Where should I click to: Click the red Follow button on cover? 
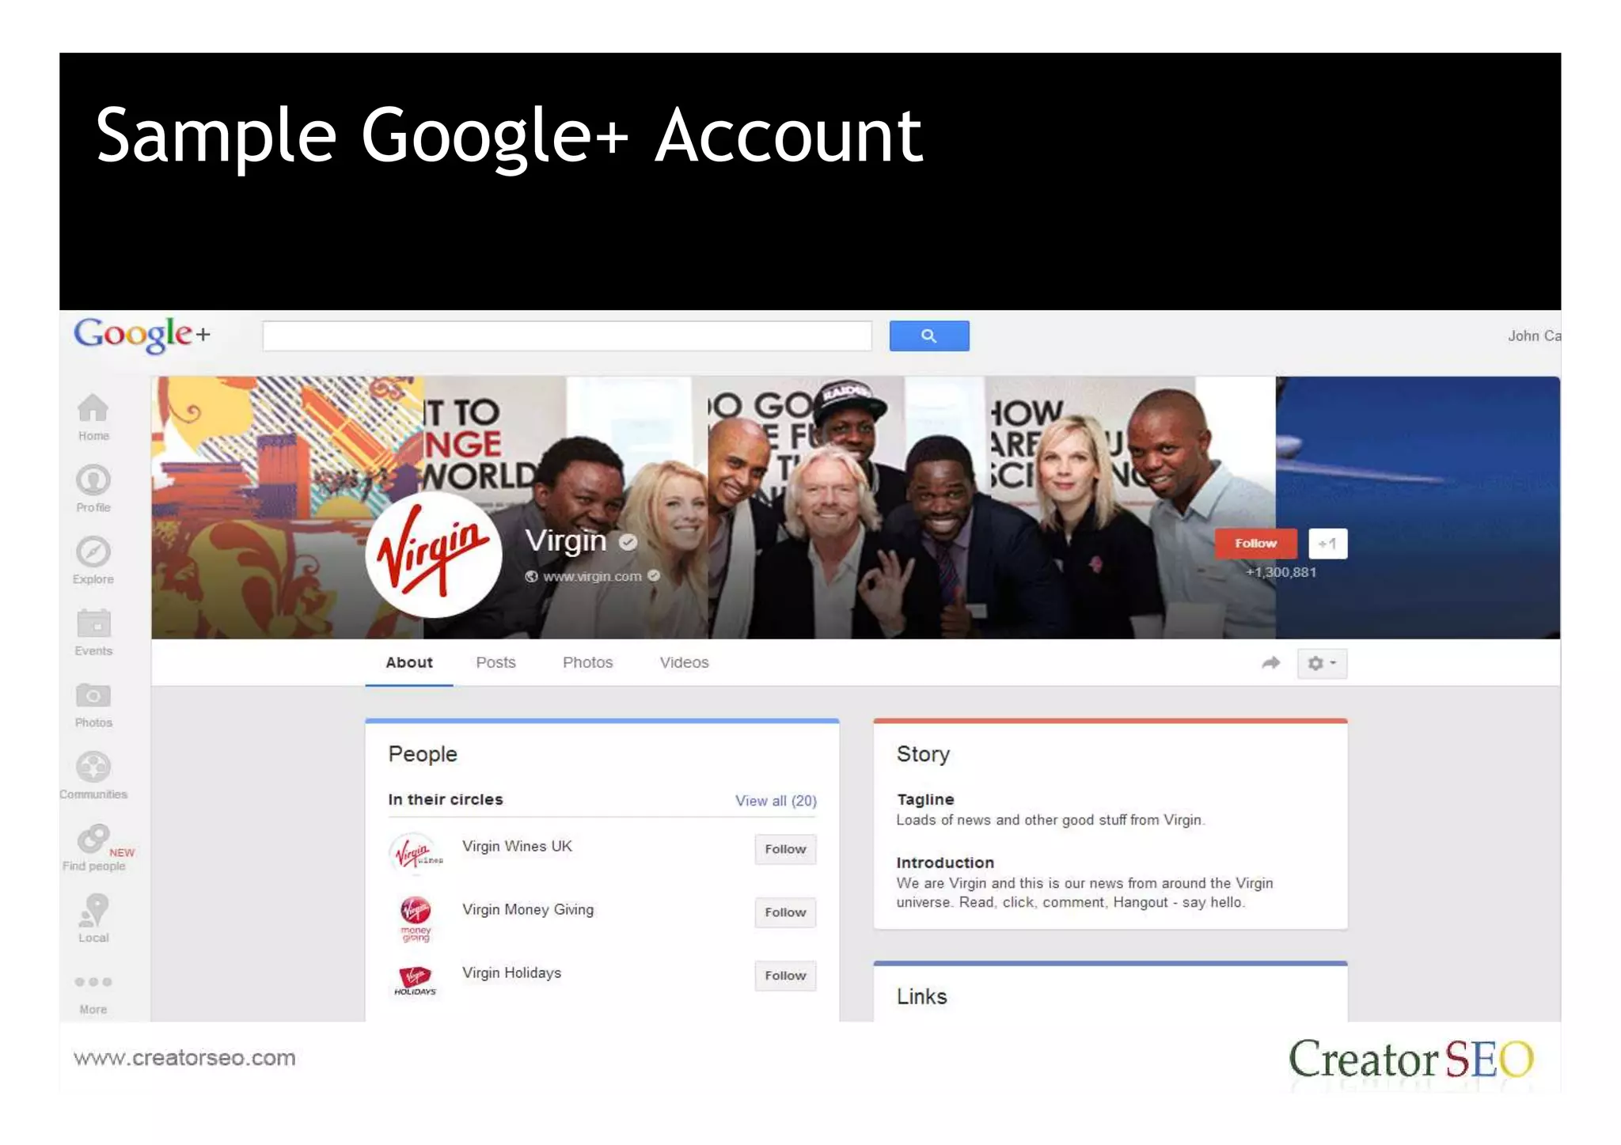tap(1256, 544)
